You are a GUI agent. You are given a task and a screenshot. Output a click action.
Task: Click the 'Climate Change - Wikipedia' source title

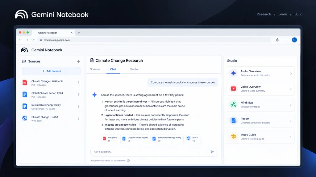(47, 81)
